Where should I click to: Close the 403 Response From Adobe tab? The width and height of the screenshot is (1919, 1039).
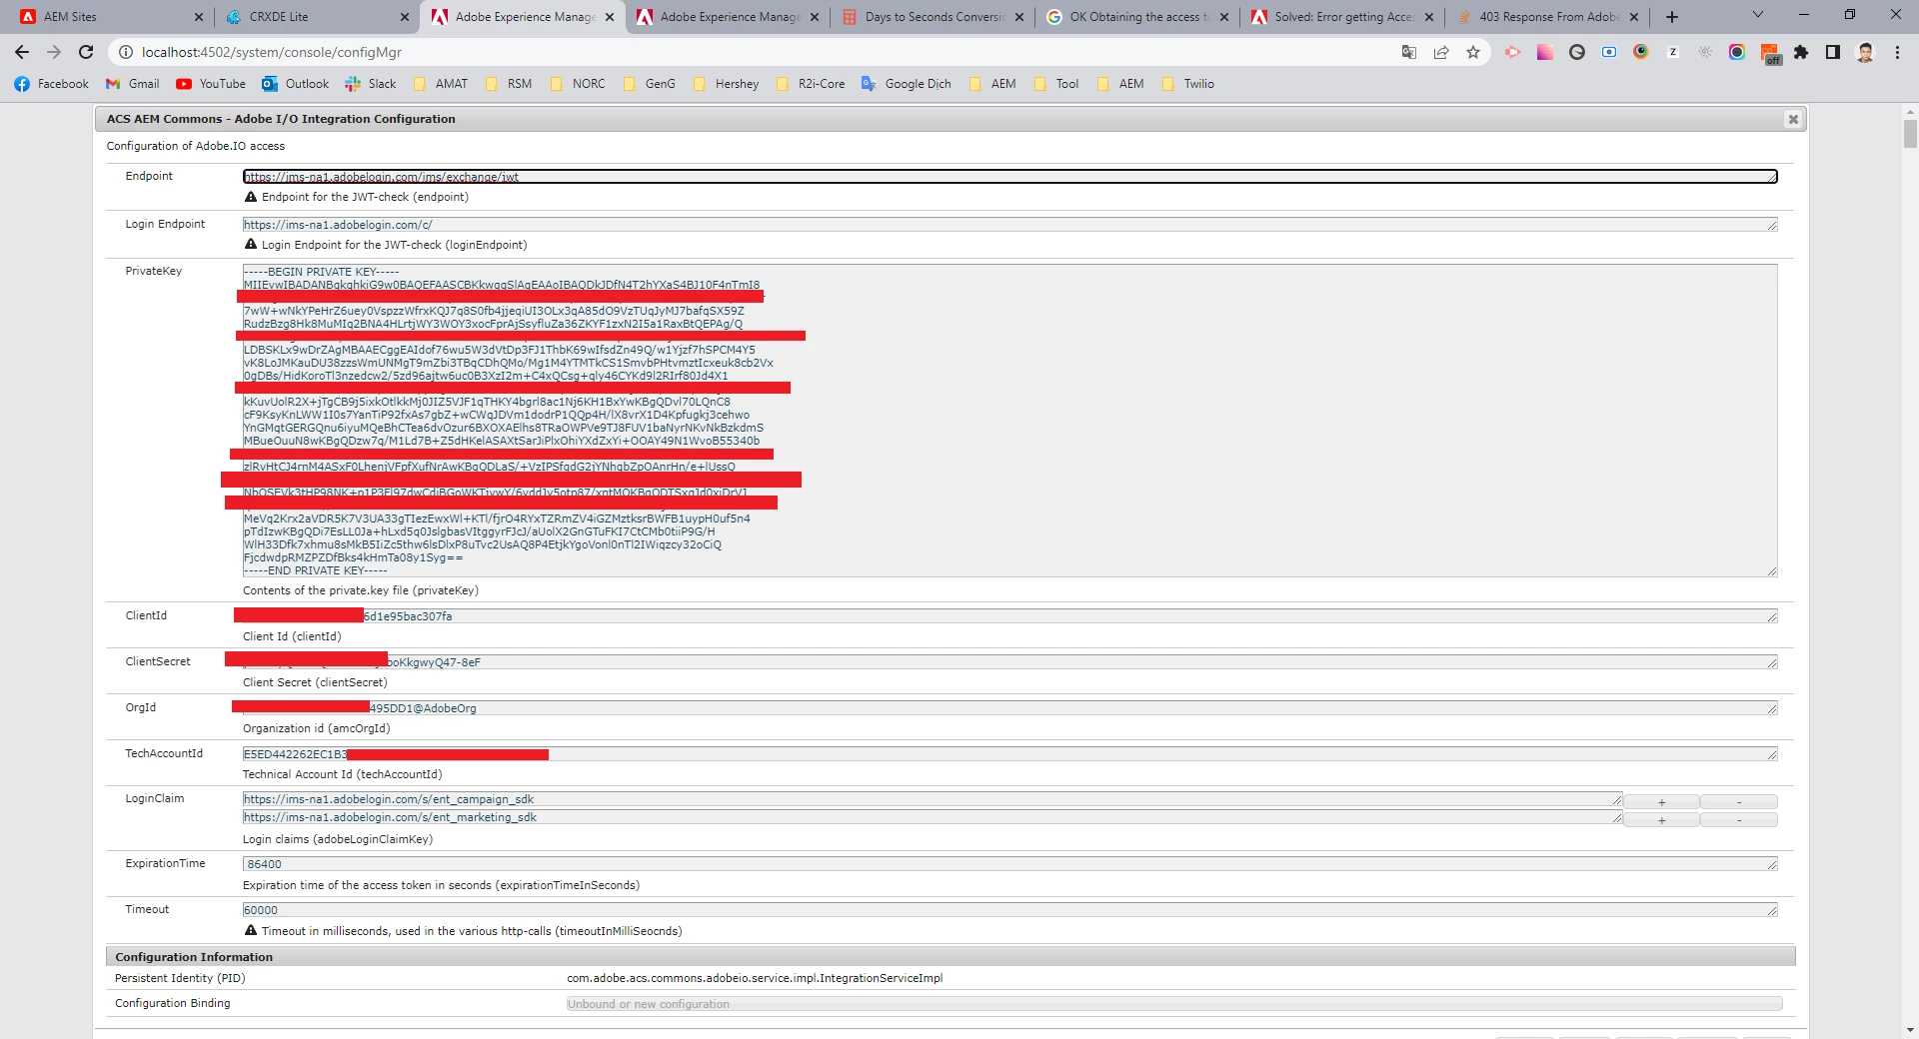pyautogui.click(x=1634, y=17)
